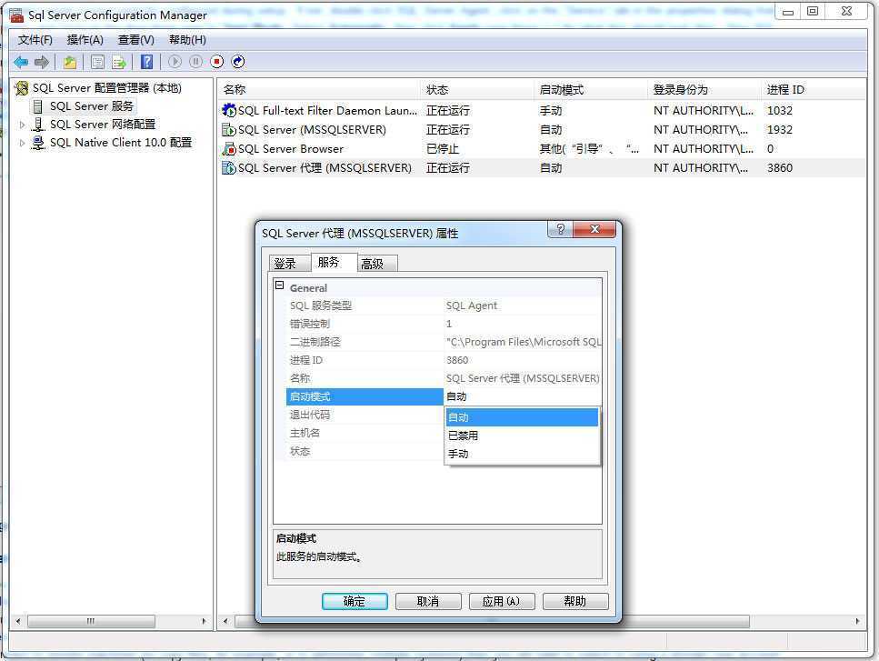Click process ID 1932 cell
879x661 pixels.
[779, 129]
